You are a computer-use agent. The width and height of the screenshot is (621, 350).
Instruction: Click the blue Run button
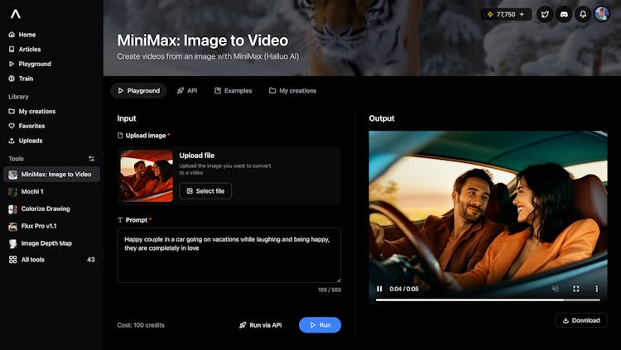(320, 325)
